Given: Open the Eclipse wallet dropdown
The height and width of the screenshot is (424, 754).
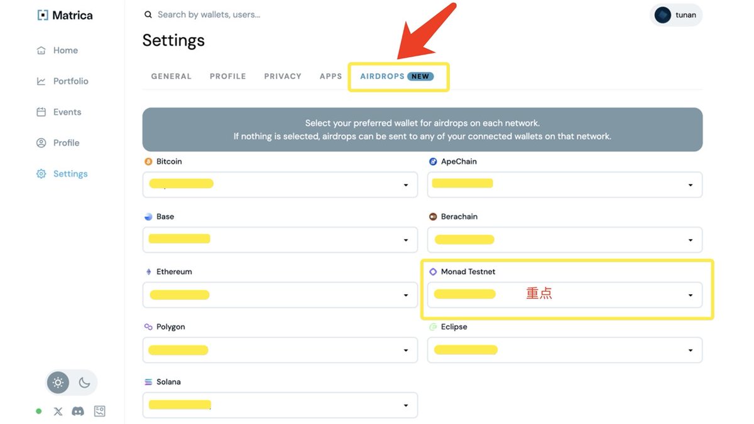Looking at the screenshot, I should click(565, 350).
